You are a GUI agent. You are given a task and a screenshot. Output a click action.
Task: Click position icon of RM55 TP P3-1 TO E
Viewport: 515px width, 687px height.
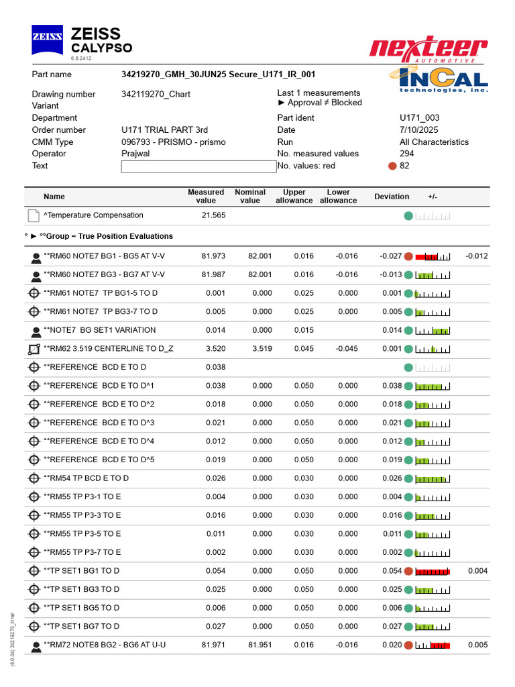pos(34,497)
